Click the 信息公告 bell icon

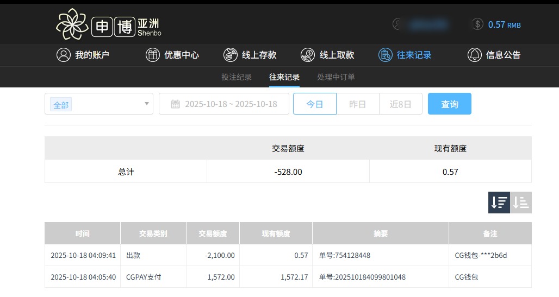(x=475, y=55)
